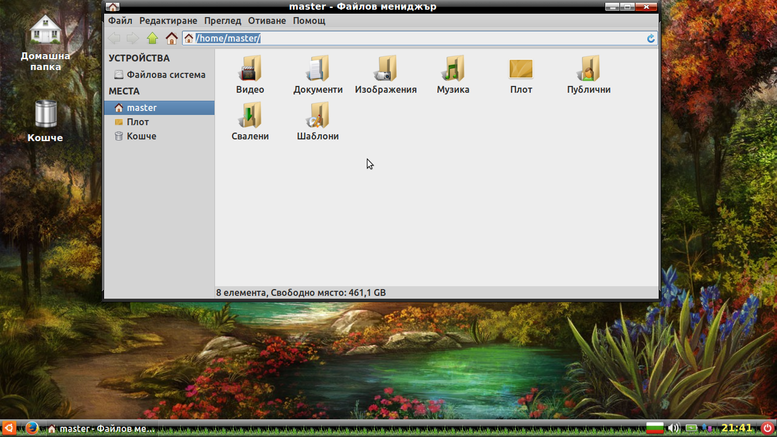Click the red power button in taskbar
The image size is (777, 437).
[x=768, y=428]
